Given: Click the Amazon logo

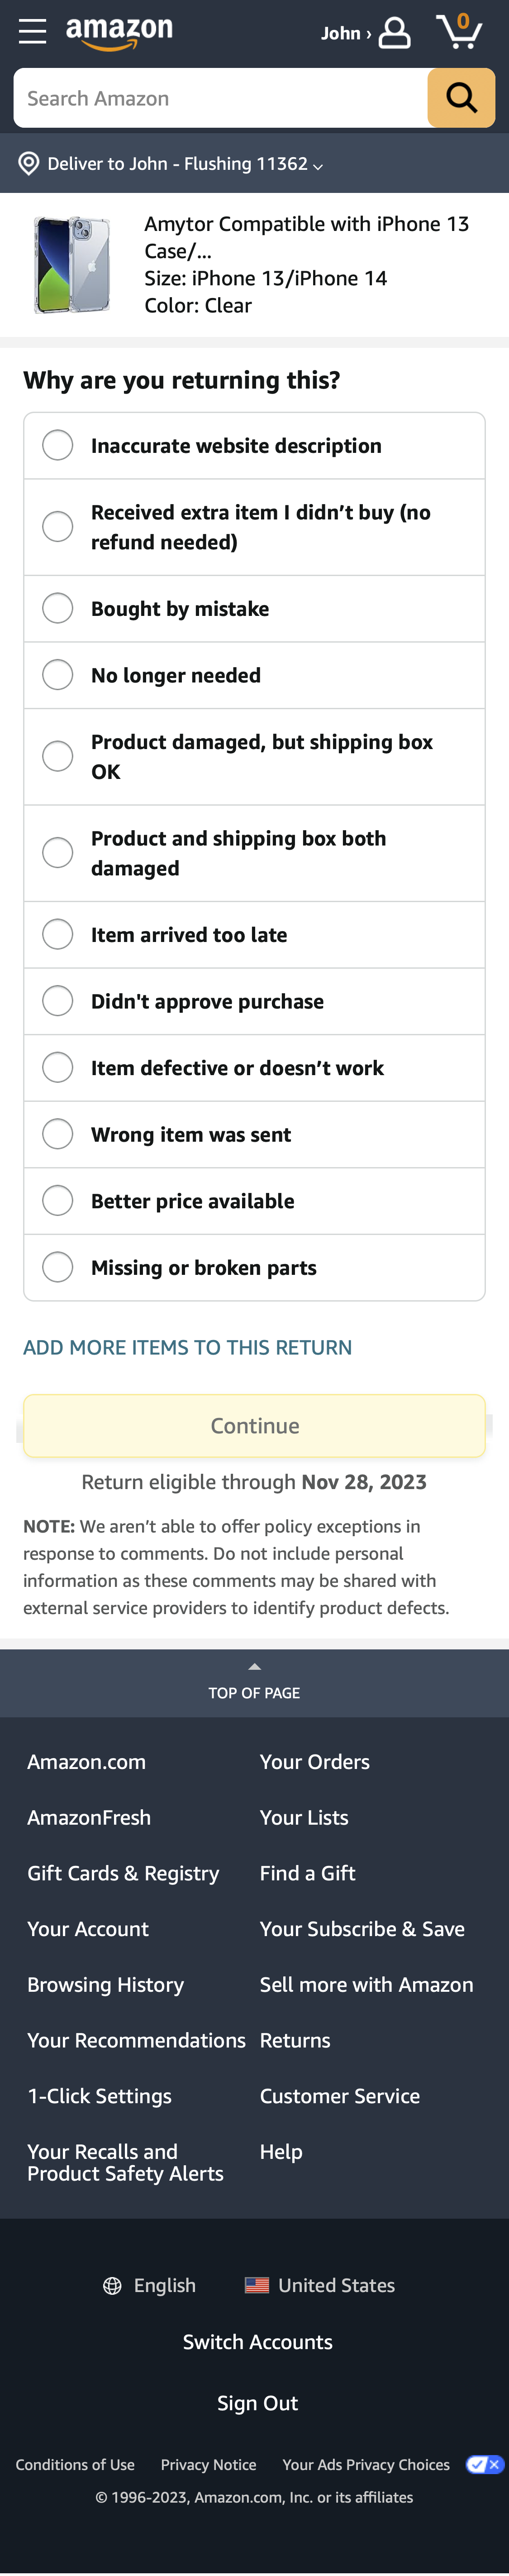Looking at the screenshot, I should pos(119,32).
